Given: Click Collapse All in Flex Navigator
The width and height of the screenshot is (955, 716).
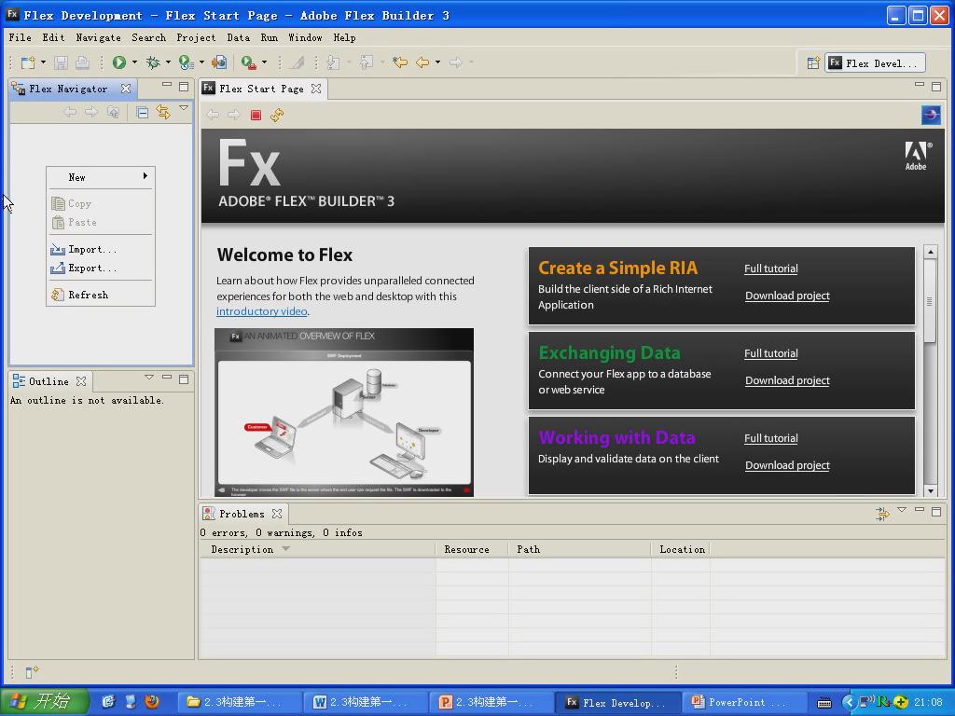Looking at the screenshot, I should coord(142,112).
